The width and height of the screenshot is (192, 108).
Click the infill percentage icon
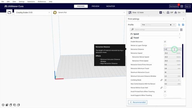pyautogui.click(x=161, y=13)
